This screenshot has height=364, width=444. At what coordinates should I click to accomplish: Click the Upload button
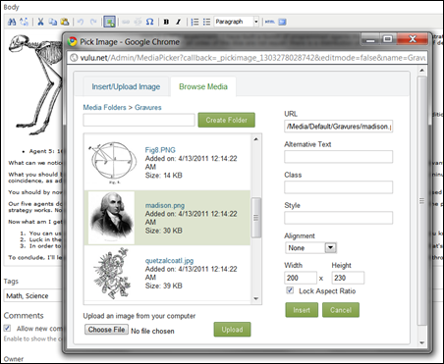coord(232,330)
